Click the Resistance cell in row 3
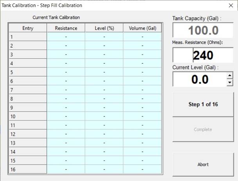238x181 pixels. coord(66,54)
